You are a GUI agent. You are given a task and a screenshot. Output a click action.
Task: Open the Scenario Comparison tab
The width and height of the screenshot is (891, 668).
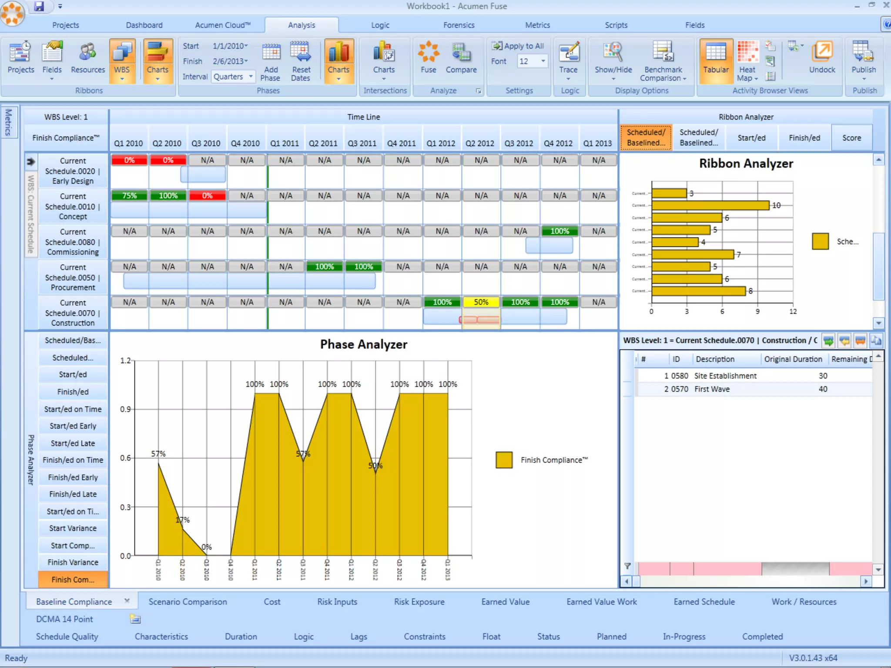coord(188,601)
